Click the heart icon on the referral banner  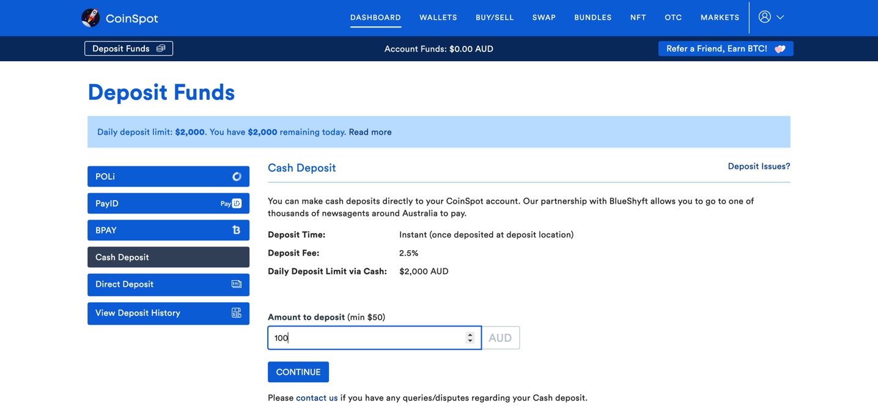(780, 49)
